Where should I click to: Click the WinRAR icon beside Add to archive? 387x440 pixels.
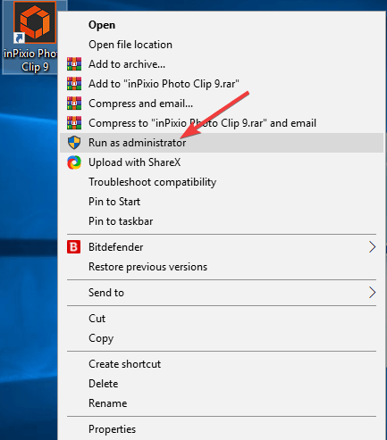point(74,64)
